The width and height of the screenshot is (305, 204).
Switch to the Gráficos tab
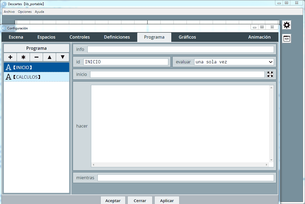tap(187, 37)
